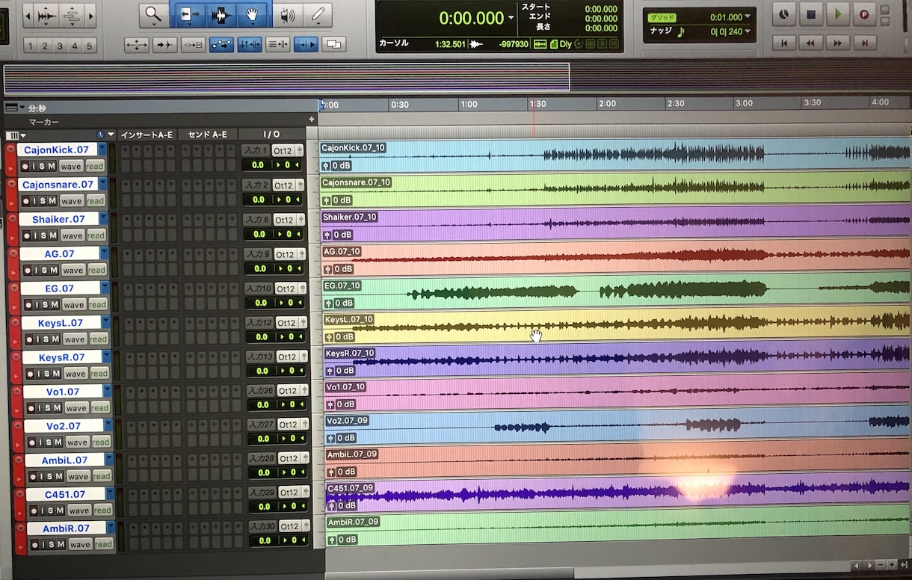Click the マーカー ruler label
Viewport: 912px width, 580px height.
pos(44,121)
